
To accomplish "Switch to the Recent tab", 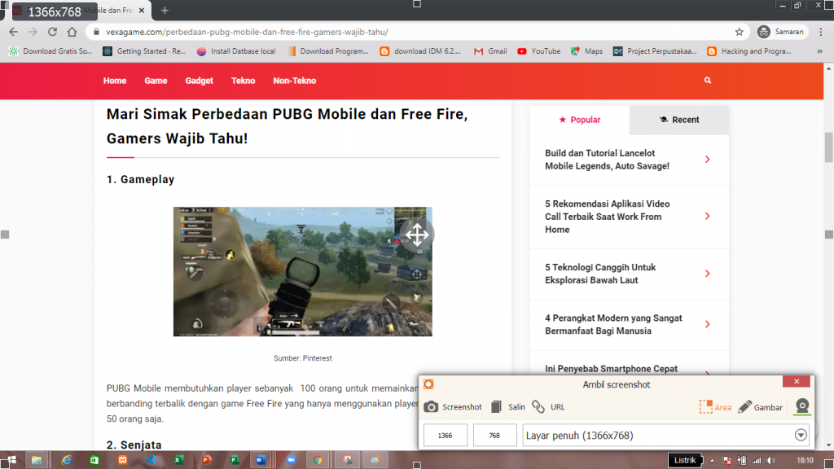I will pyautogui.click(x=679, y=119).
